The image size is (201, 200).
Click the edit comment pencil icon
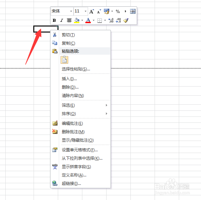[x=55, y=123]
